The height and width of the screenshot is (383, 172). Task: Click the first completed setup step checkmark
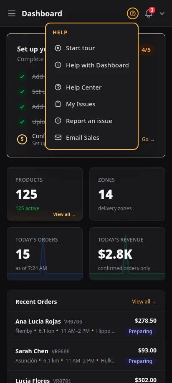tap(22, 77)
